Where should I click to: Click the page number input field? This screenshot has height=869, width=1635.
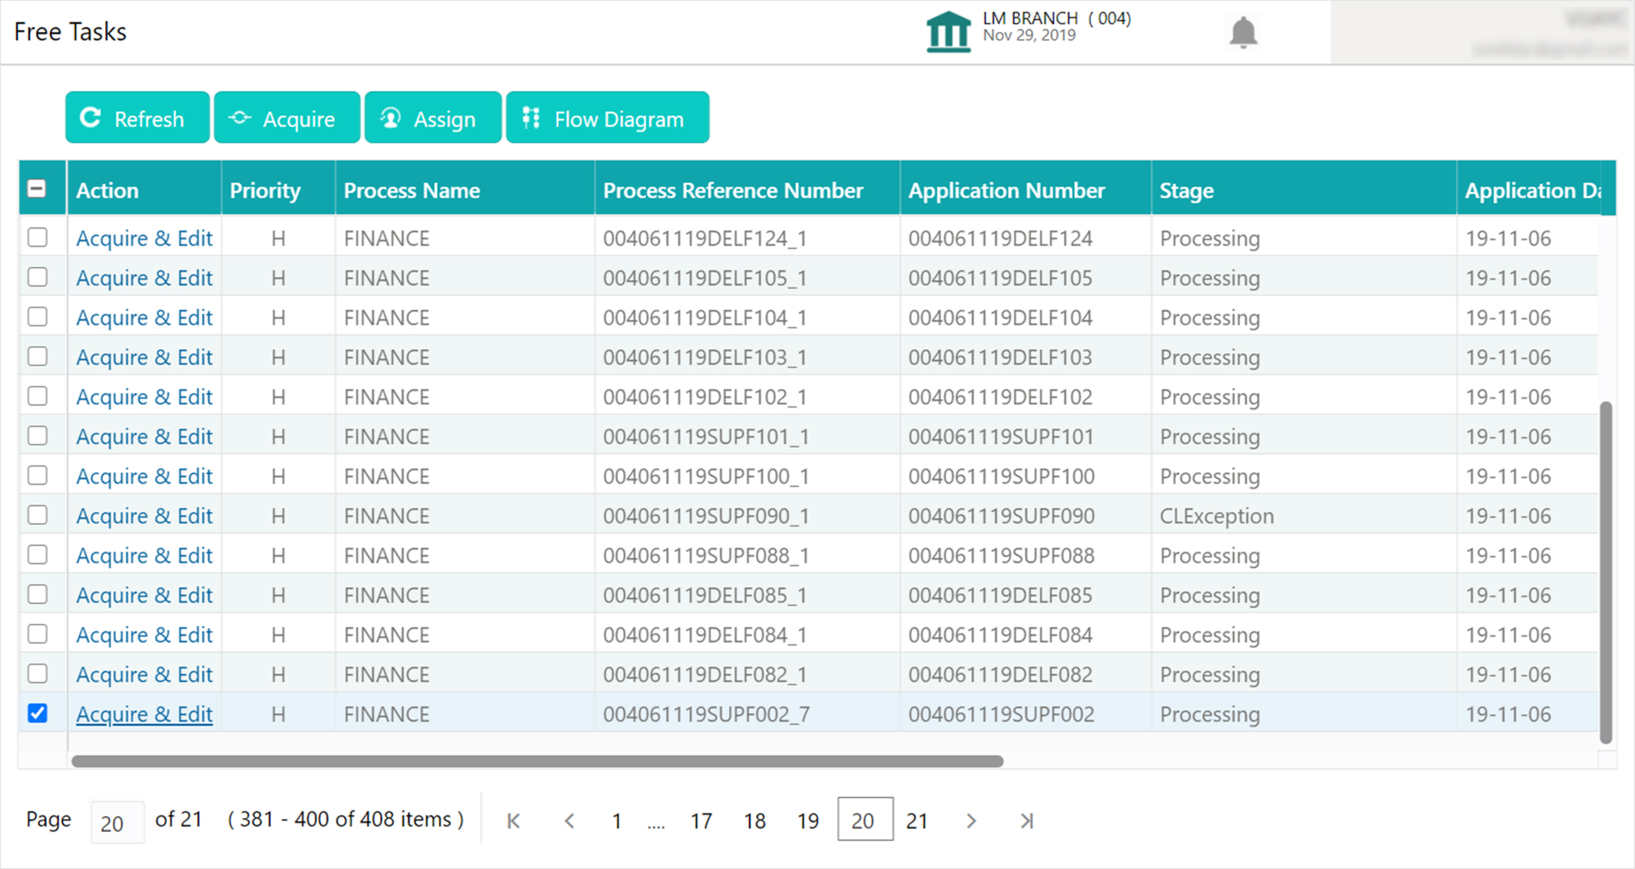tap(117, 822)
